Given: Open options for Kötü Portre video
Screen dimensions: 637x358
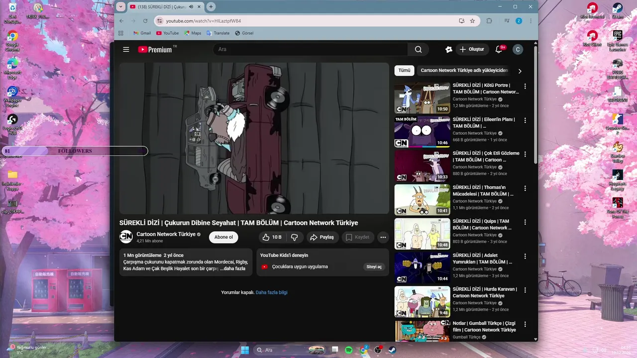Looking at the screenshot, I should 525,86.
